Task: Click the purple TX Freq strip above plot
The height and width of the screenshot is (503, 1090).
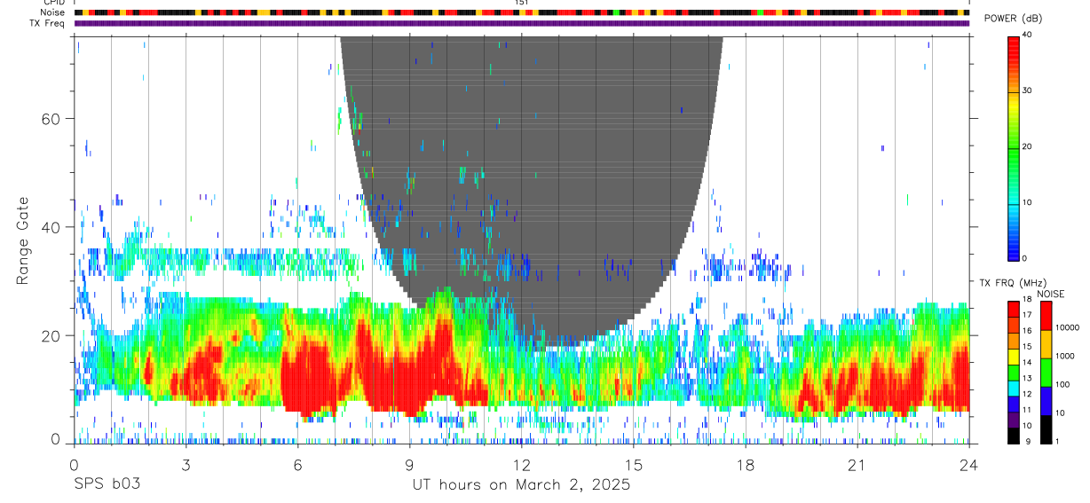Action: point(521,23)
